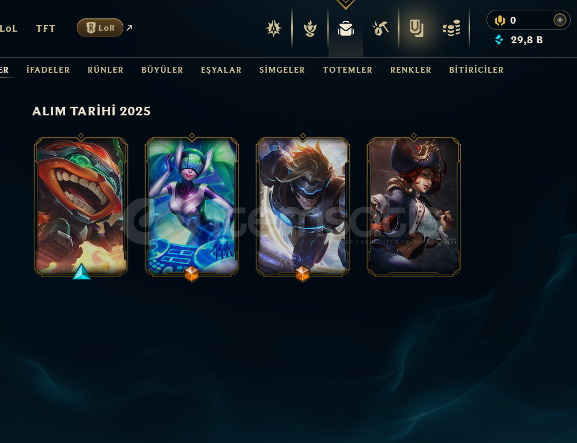This screenshot has width=577, height=443.
Task: Switch to the LoL tab
Action: (x=9, y=28)
